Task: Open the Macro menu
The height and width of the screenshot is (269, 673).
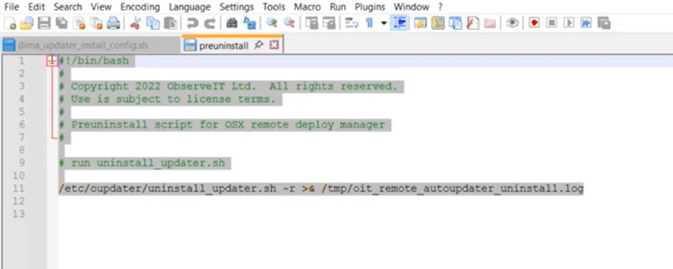Action: [307, 7]
